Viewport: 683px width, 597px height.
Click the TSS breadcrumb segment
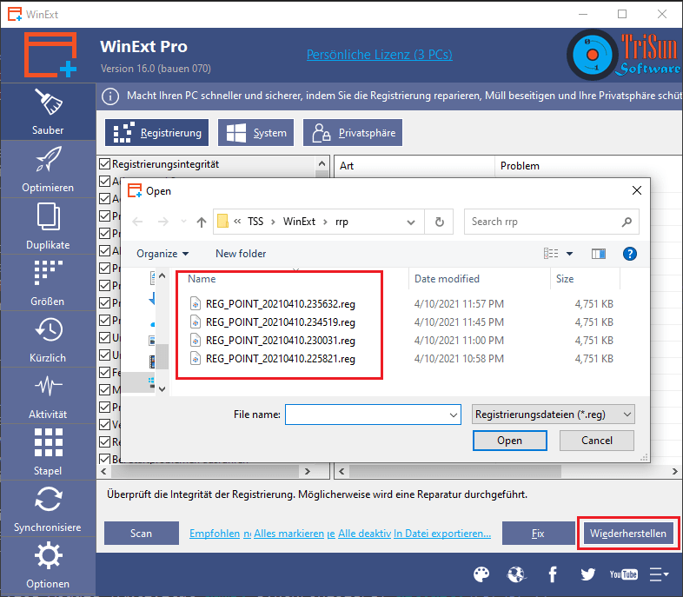[x=255, y=222]
